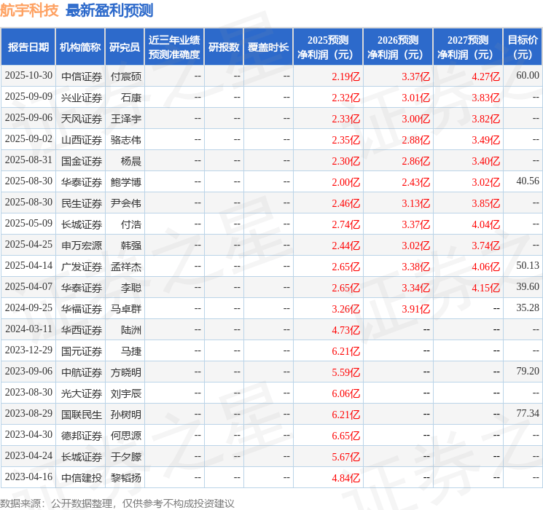The height and width of the screenshot is (510, 543).
Task: Select the 6.65亿 profit value
Action: point(345,436)
